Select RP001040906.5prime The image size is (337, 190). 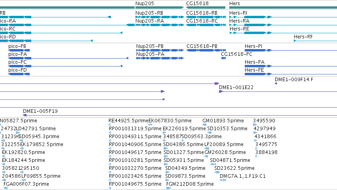[x=135, y=144]
